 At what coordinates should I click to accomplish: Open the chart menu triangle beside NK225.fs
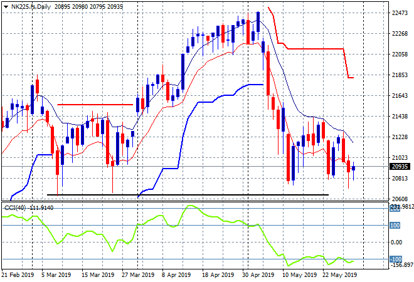pyautogui.click(x=6, y=7)
